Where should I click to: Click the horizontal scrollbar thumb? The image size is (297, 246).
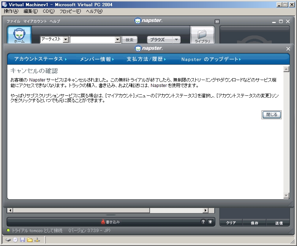(x=82, y=210)
